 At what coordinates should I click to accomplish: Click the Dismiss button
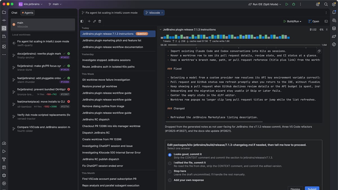pyautogui.click(x=295, y=189)
